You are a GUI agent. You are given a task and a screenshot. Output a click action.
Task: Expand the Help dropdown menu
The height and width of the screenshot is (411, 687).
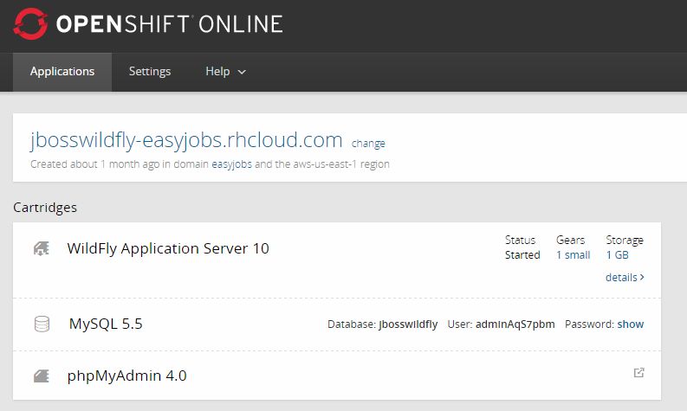[225, 72]
